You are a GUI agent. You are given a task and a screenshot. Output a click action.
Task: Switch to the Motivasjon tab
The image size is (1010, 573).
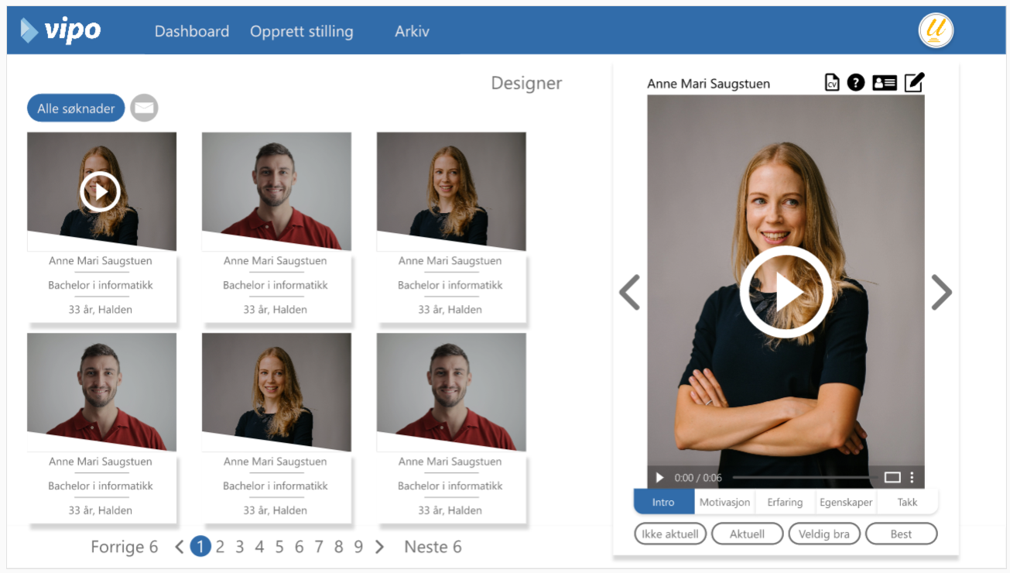[x=724, y=502]
